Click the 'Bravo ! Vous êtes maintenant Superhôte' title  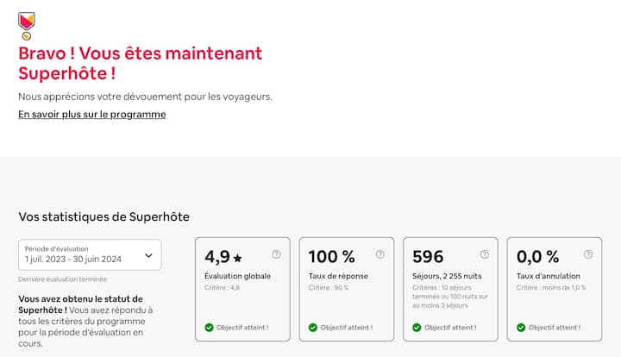pyautogui.click(x=140, y=63)
